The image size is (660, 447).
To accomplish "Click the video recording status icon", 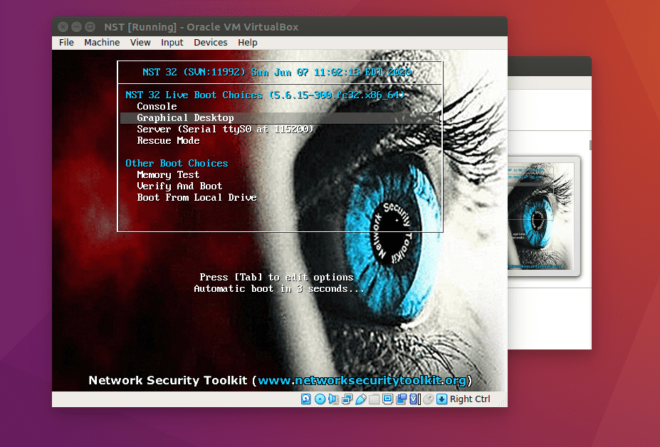I will (x=401, y=399).
